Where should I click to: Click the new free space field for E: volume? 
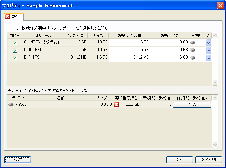[129, 58]
